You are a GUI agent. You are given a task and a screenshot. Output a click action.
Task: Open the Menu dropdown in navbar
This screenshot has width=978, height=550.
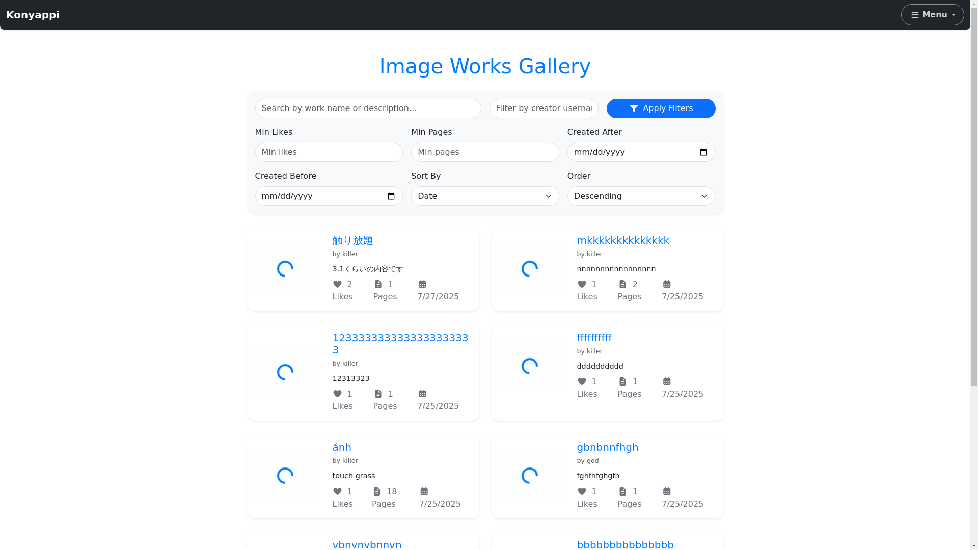[932, 15]
